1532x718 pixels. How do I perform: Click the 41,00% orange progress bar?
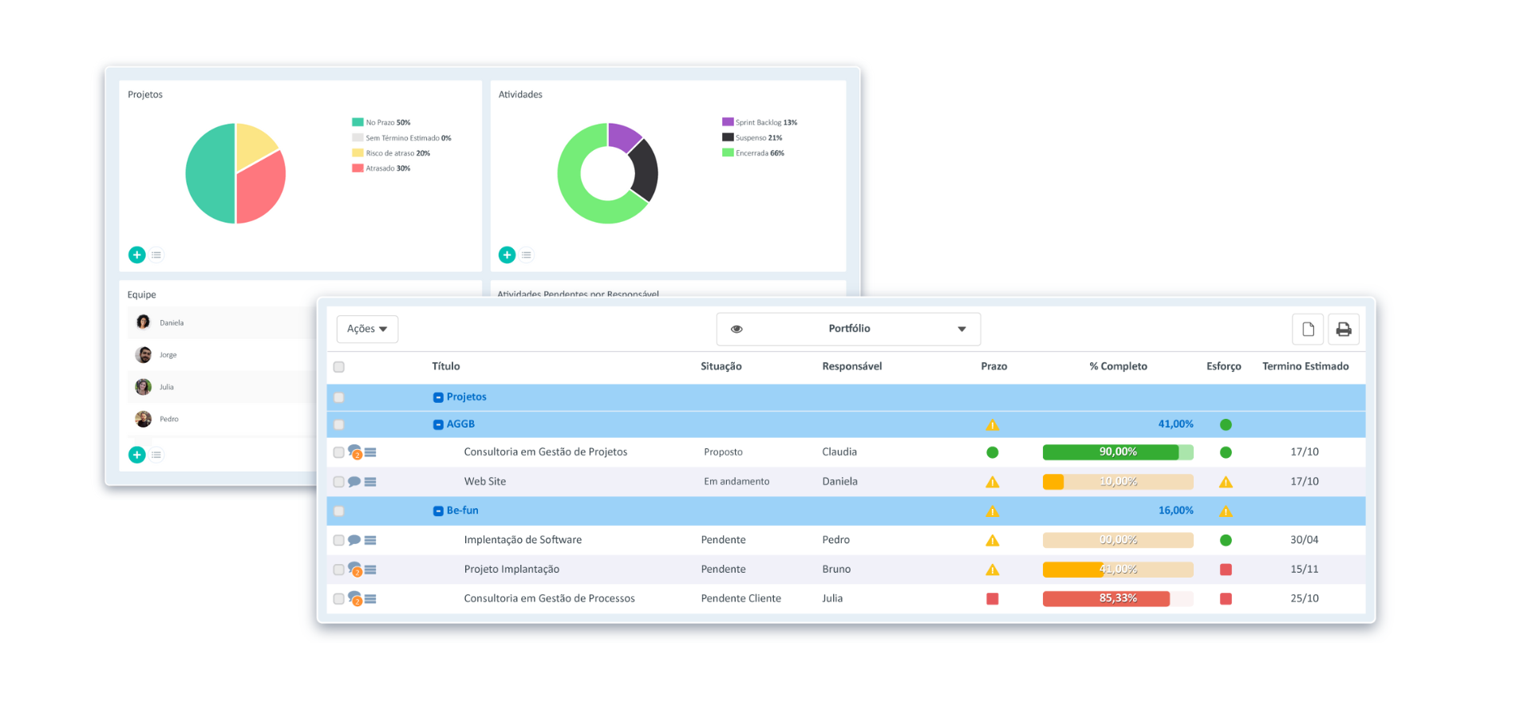1118,570
